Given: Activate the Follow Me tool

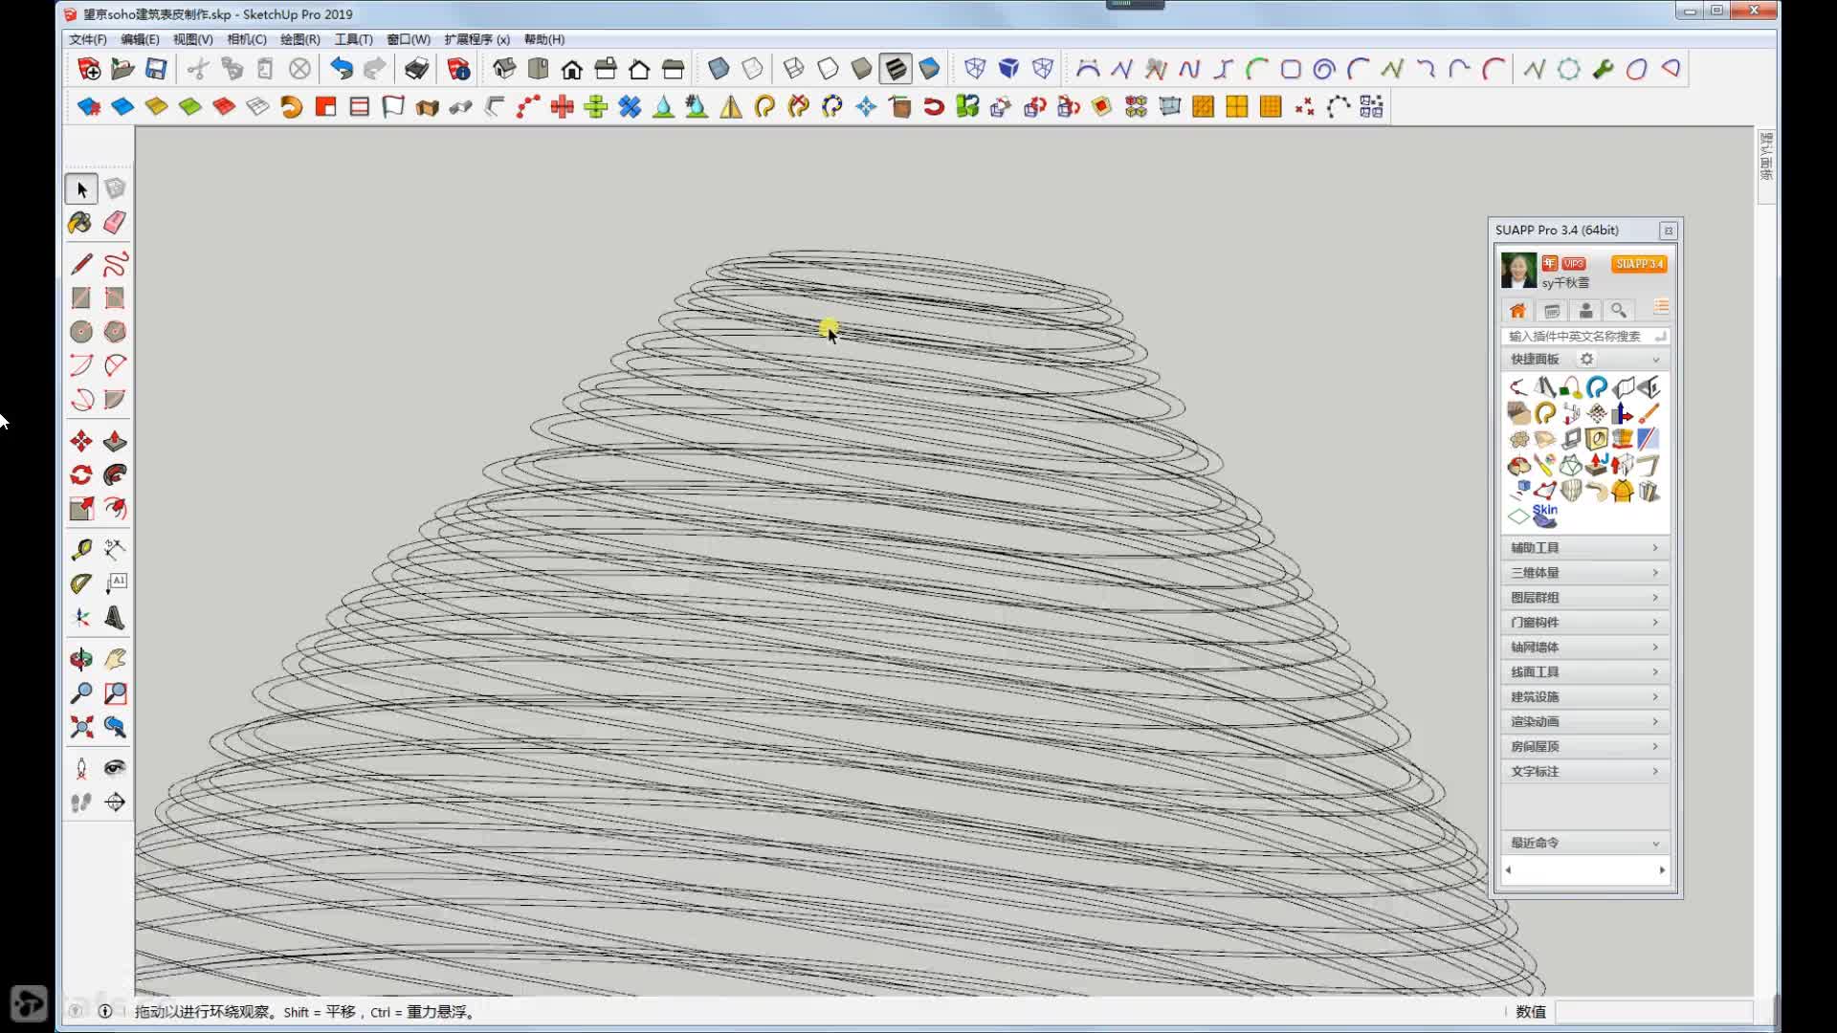Looking at the screenshot, I should tap(115, 474).
